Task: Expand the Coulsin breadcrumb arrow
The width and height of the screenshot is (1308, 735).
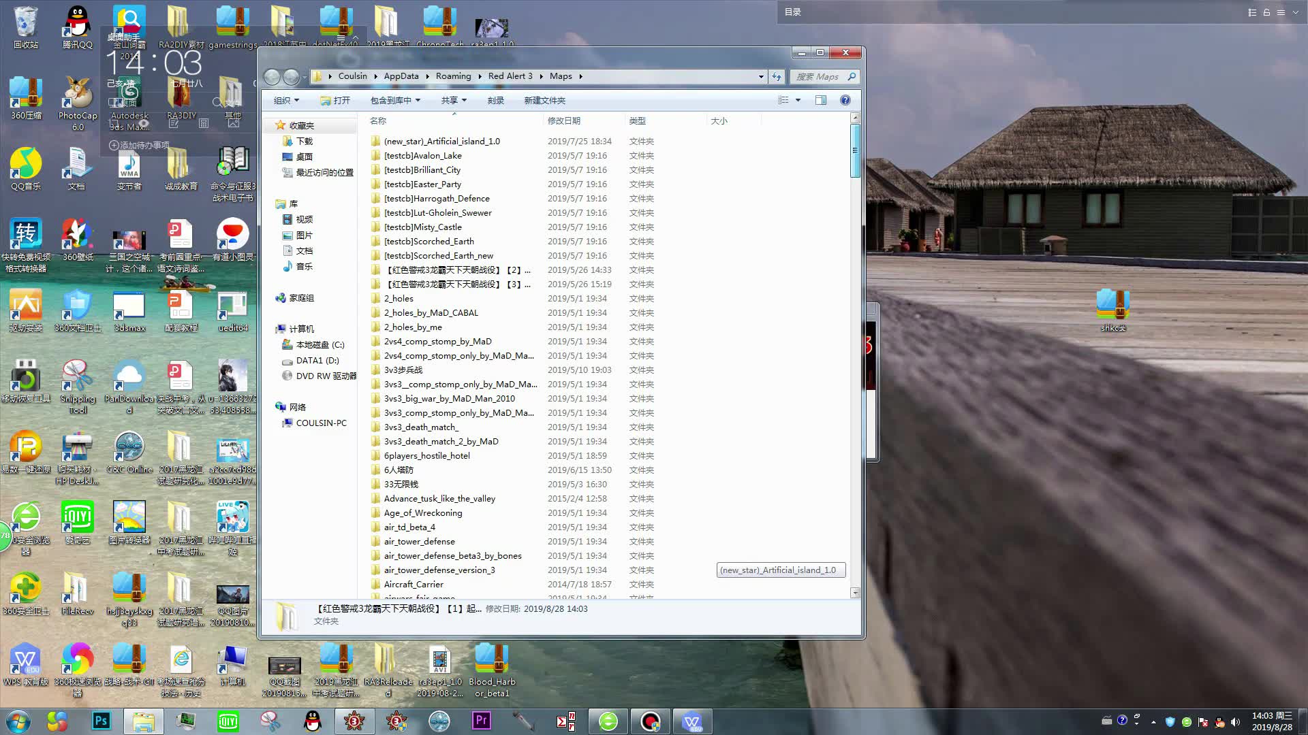Action: (x=376, y=76)
